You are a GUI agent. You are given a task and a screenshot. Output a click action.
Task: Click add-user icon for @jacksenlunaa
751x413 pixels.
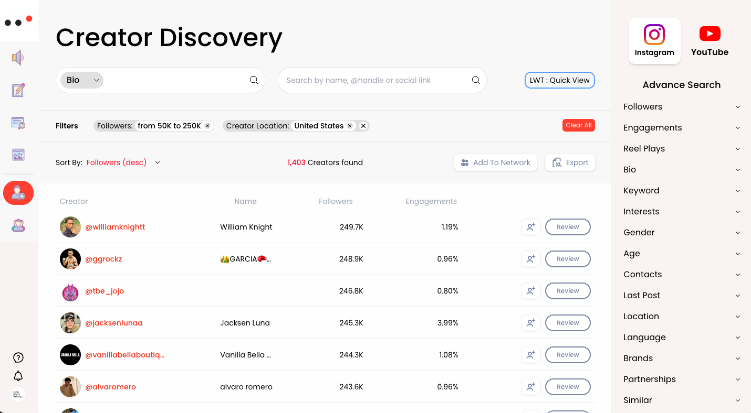(x=531, y=323)
